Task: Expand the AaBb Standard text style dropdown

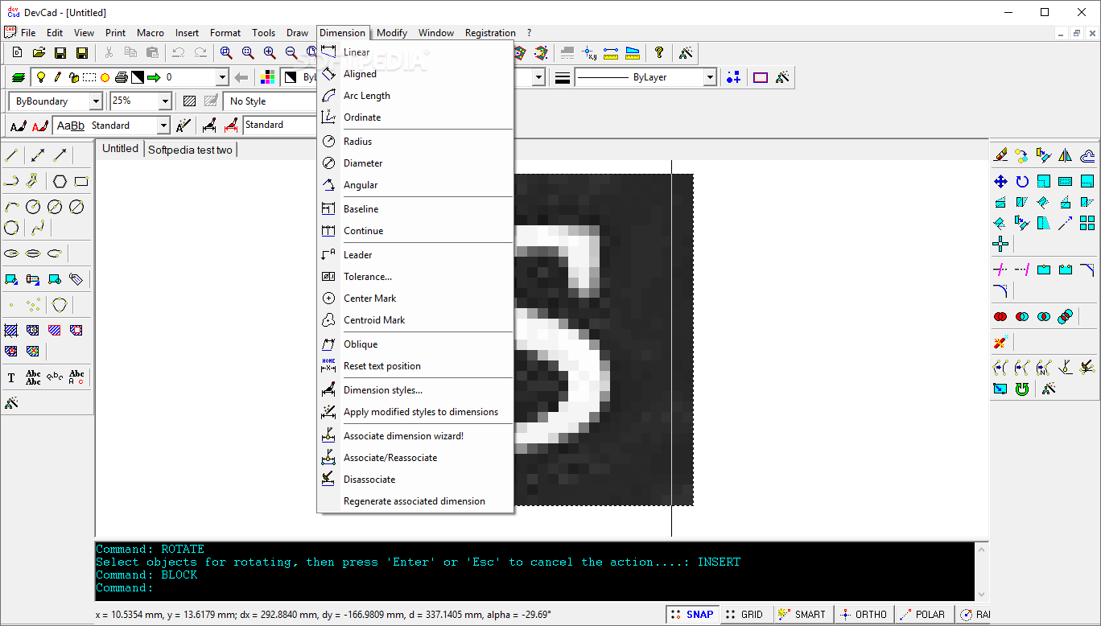Action: point(163,126)
